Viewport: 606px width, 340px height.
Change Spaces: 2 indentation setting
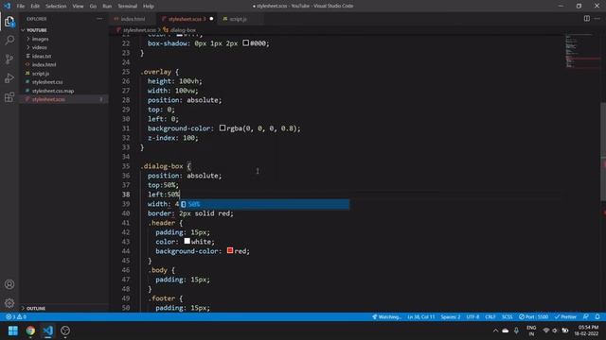click(451, 317)
